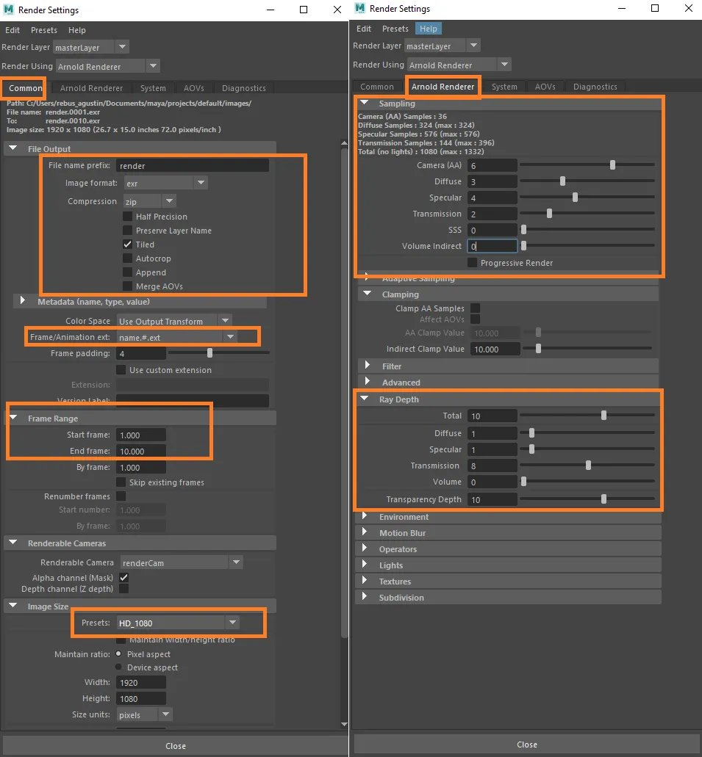
Task: Switch to Arnold Renderer tab in right window
Action: pyautogui.click(x=443, y=87)
